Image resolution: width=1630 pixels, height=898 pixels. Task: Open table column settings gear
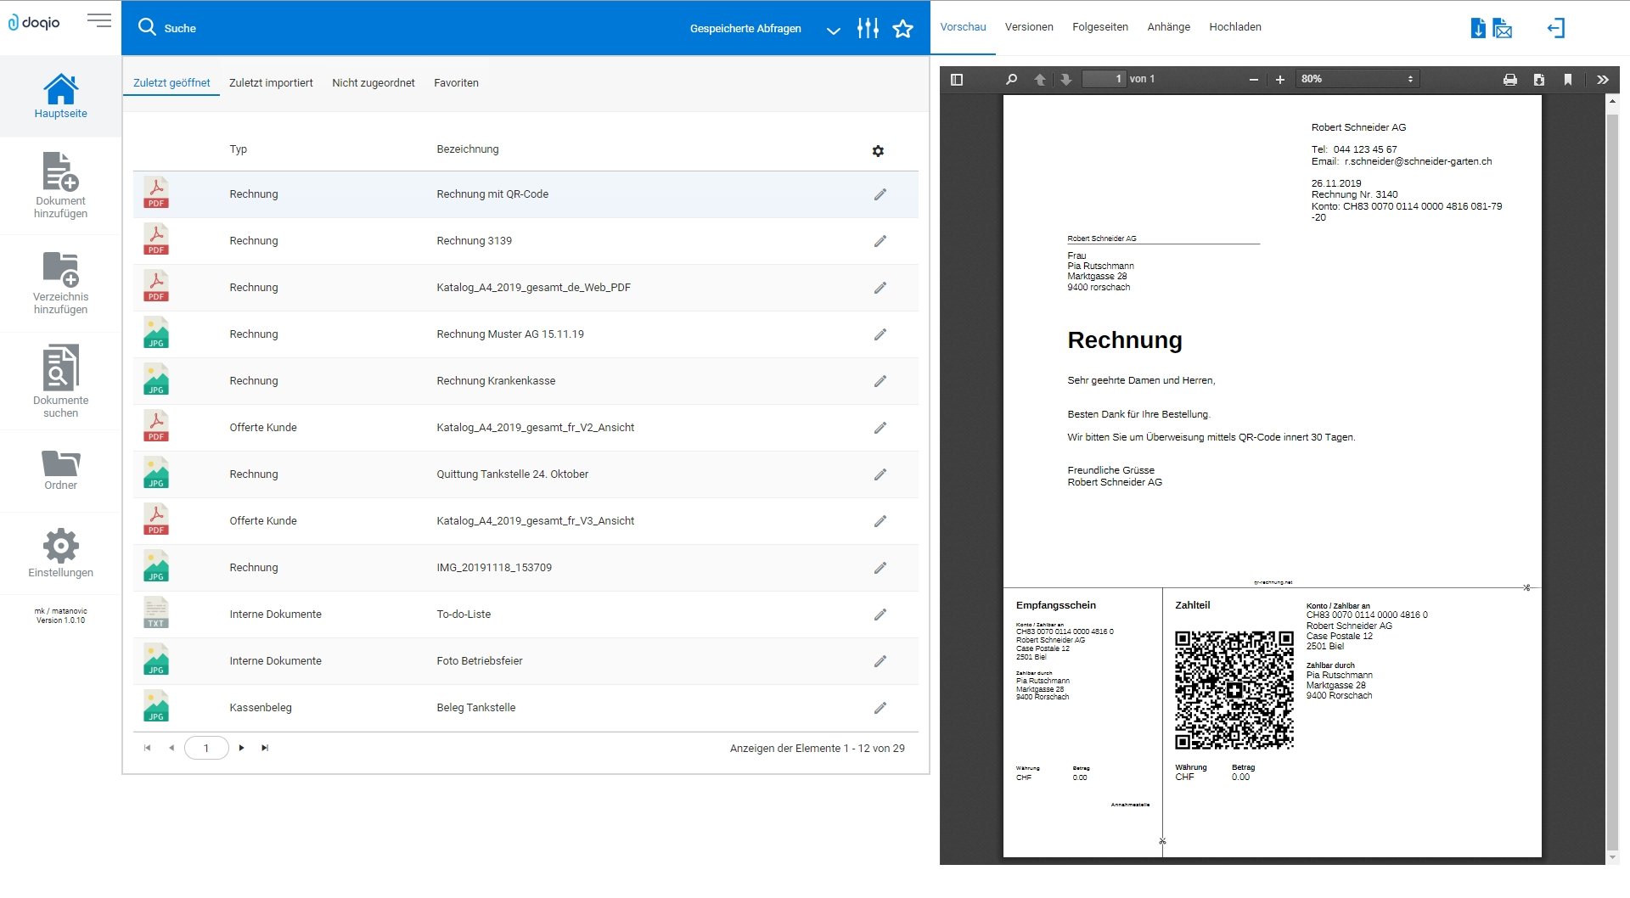click(x=878, y=151)
